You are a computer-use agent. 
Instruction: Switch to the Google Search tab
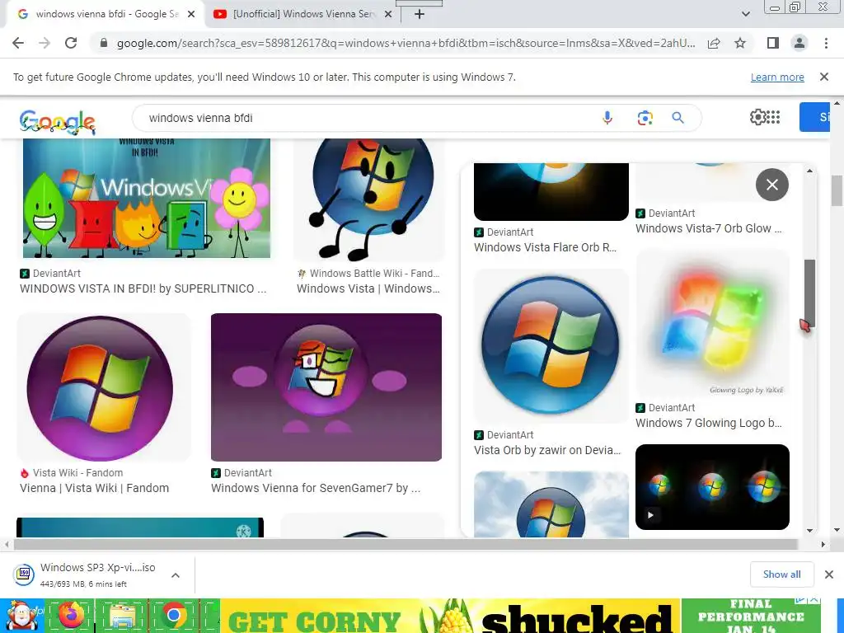pos(105,14)
